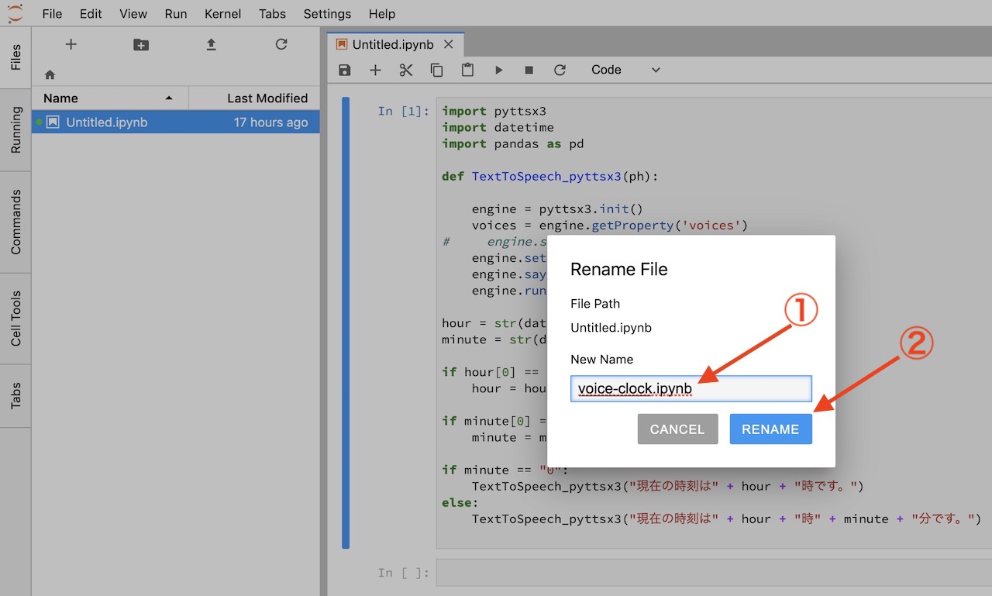Select the Tabs sidebar tab
The image size is (992, 596).
tap(15, 396)
